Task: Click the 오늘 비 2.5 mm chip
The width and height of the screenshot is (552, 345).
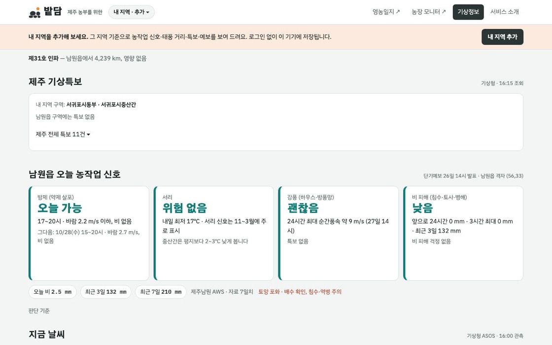Action: 52,292
